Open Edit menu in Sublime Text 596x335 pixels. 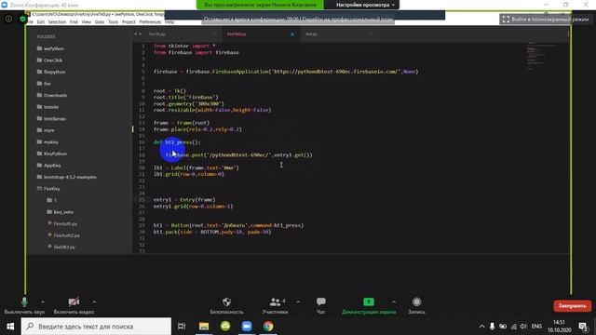(x=41, y=22)
